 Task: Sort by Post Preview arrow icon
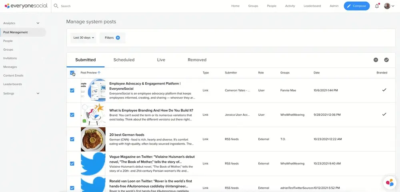[x=99, y=73]
